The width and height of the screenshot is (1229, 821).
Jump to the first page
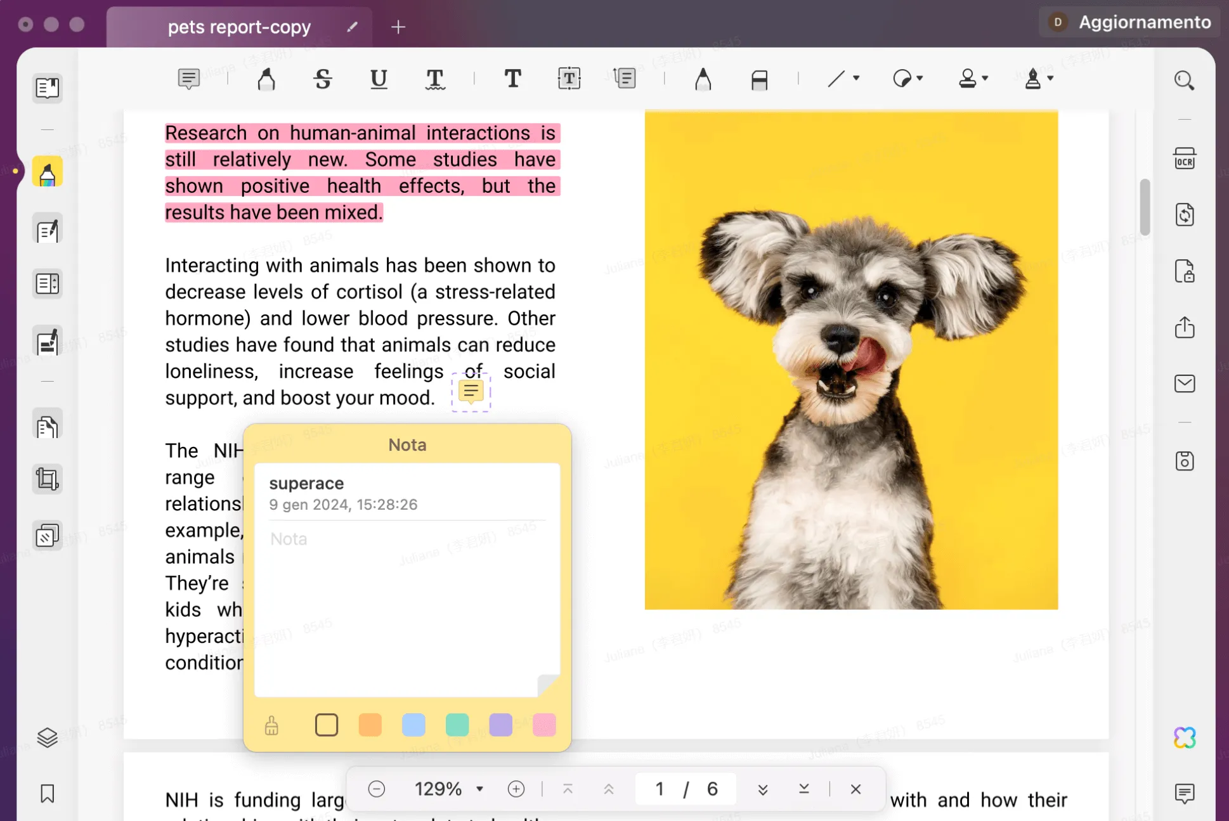click(568, 789)
